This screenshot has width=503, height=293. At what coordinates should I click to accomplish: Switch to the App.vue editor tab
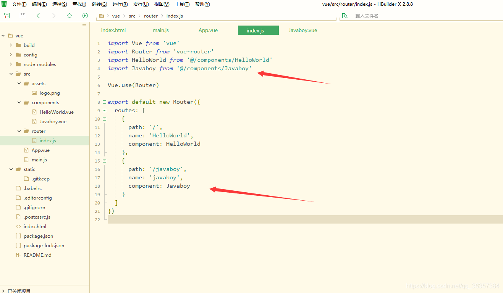[208, 30]
